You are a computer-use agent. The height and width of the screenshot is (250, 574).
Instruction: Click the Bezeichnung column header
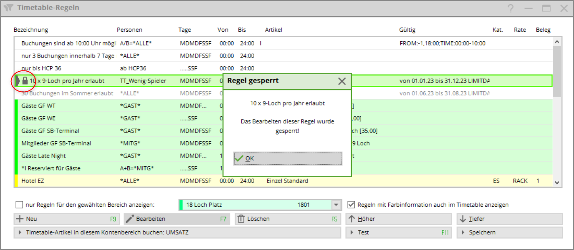[x=31, y=30]
